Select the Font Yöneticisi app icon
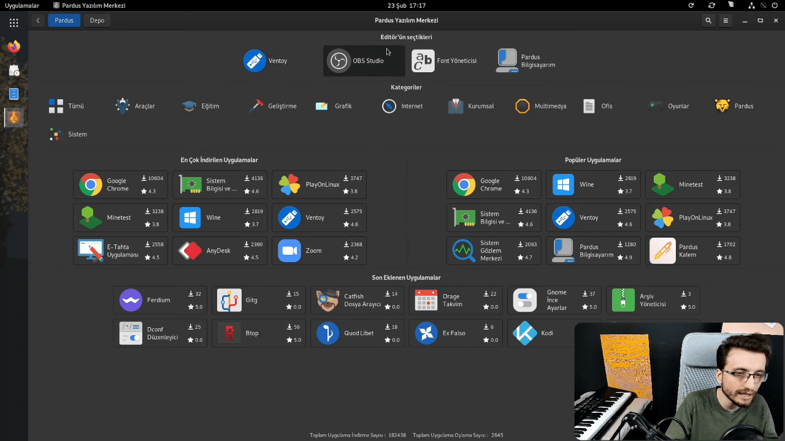The width and height of the screenshot is (785, 441). coord(423,61)
